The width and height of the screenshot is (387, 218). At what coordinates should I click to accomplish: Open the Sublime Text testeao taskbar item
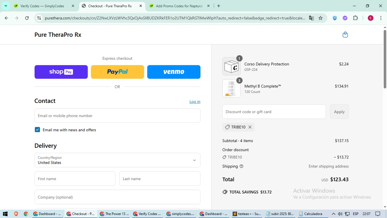pos(247,214)
